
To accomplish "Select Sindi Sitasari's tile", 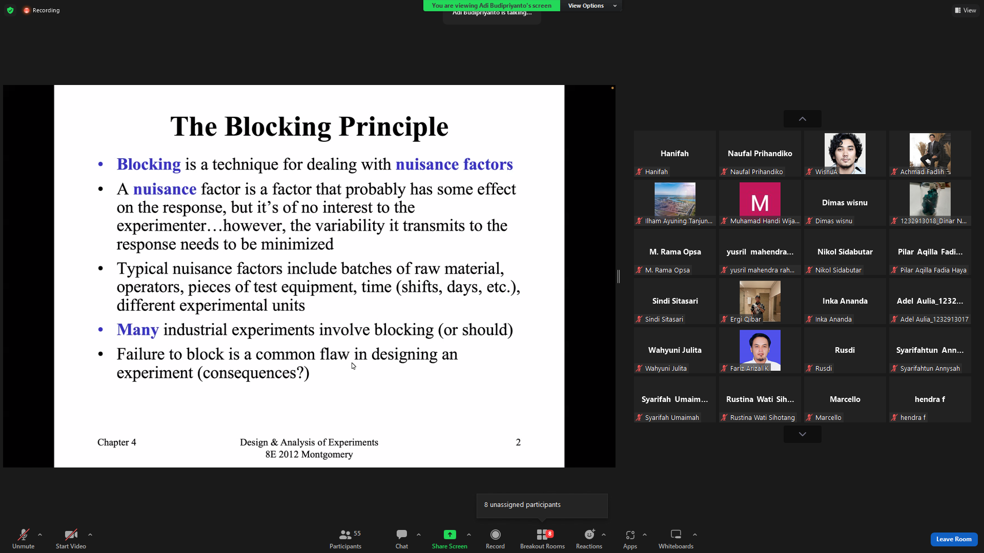I will [x=675, y=301].
